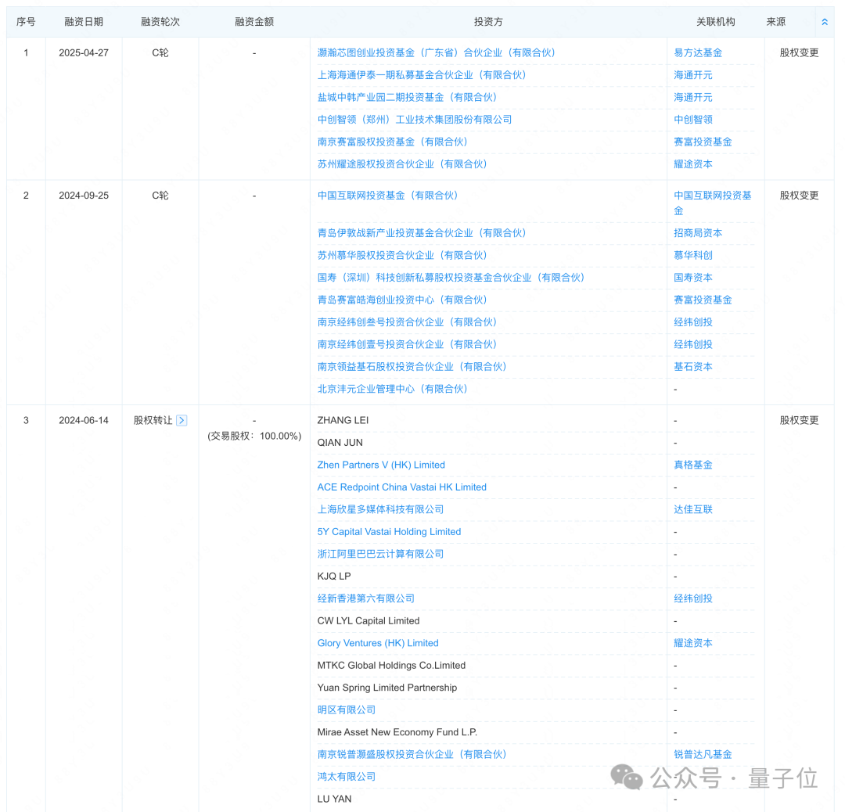Select 交易股权 100.00% text
845x812 pixels.
(x=254, y=436)
